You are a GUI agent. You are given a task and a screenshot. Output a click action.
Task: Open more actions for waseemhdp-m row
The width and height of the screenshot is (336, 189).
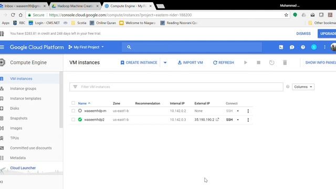coord(248,111)
